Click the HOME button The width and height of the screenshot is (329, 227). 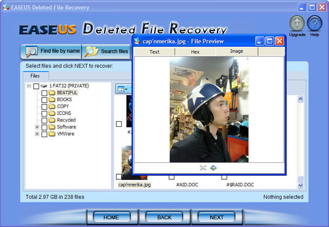(x=112, y=217)
